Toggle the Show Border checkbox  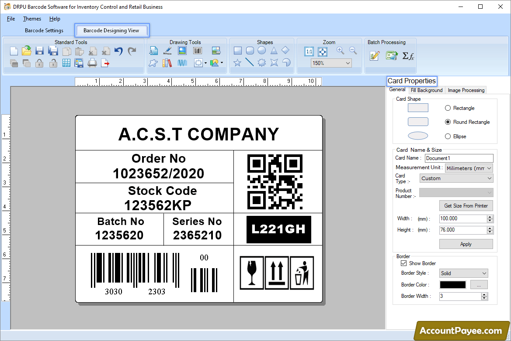coord(403,263)
